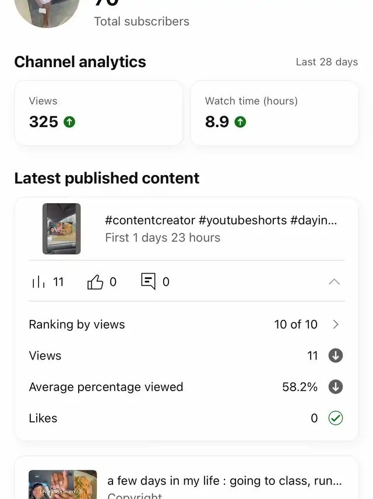Tap green up arrow beside 8.9 hours

pyautogui.click(x=240, y=122)
